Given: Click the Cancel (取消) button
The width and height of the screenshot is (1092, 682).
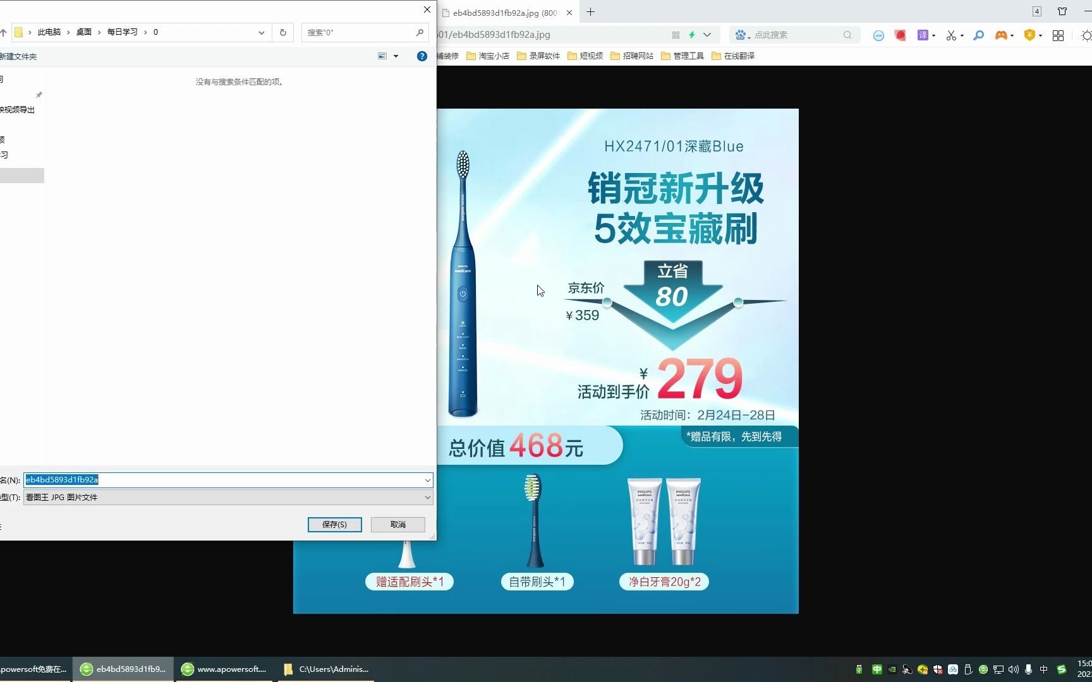Looking at the screenshot, I should (x=398, y=525).
